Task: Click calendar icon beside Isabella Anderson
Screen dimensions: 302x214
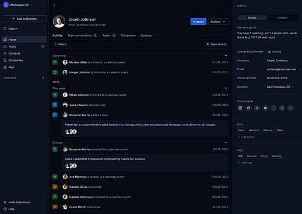Action: [55, 197]
